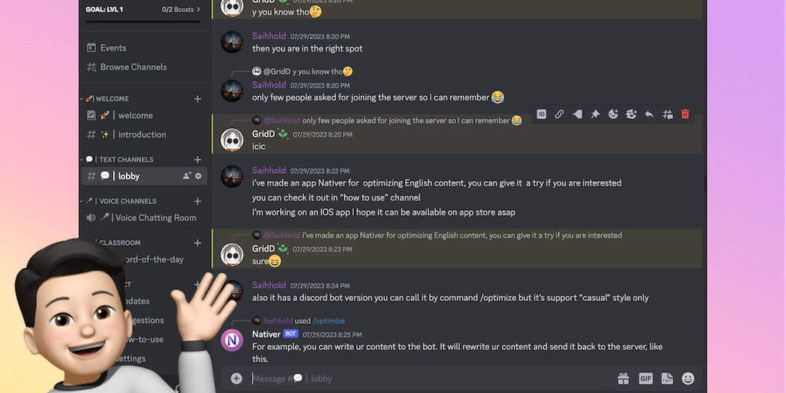Pin the hovered GridD message
This screenshot has width=786, height=393.
(x=595, y=114)
